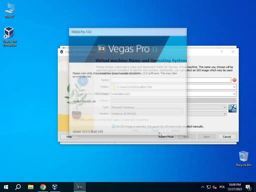Open This PC desktop icon
256x192 pixels.
[10, 10]
